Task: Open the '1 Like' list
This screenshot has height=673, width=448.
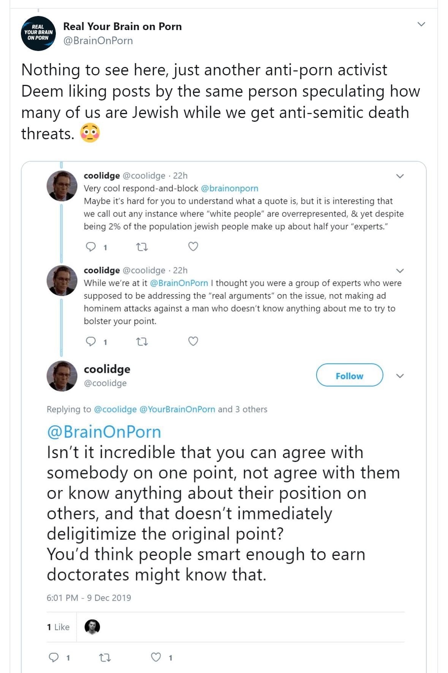Action: click(58, 627)
